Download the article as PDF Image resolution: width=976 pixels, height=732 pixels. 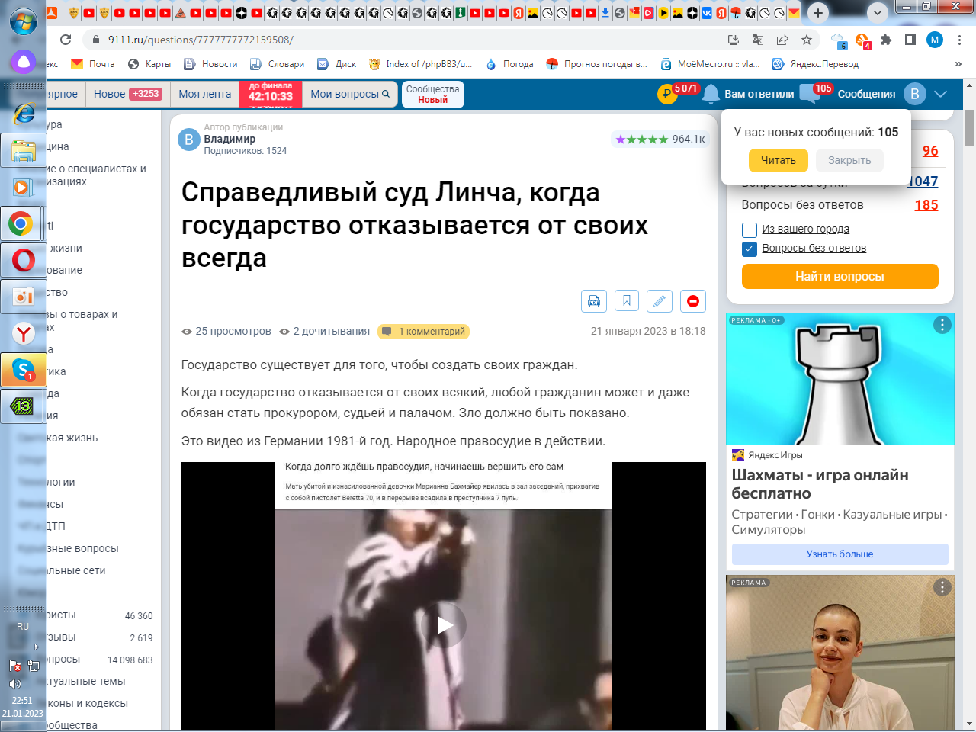594,300
